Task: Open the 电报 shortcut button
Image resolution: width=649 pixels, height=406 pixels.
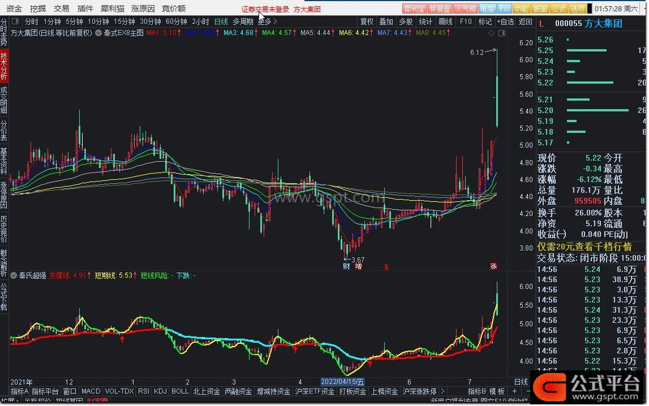Action: point(487,8)
